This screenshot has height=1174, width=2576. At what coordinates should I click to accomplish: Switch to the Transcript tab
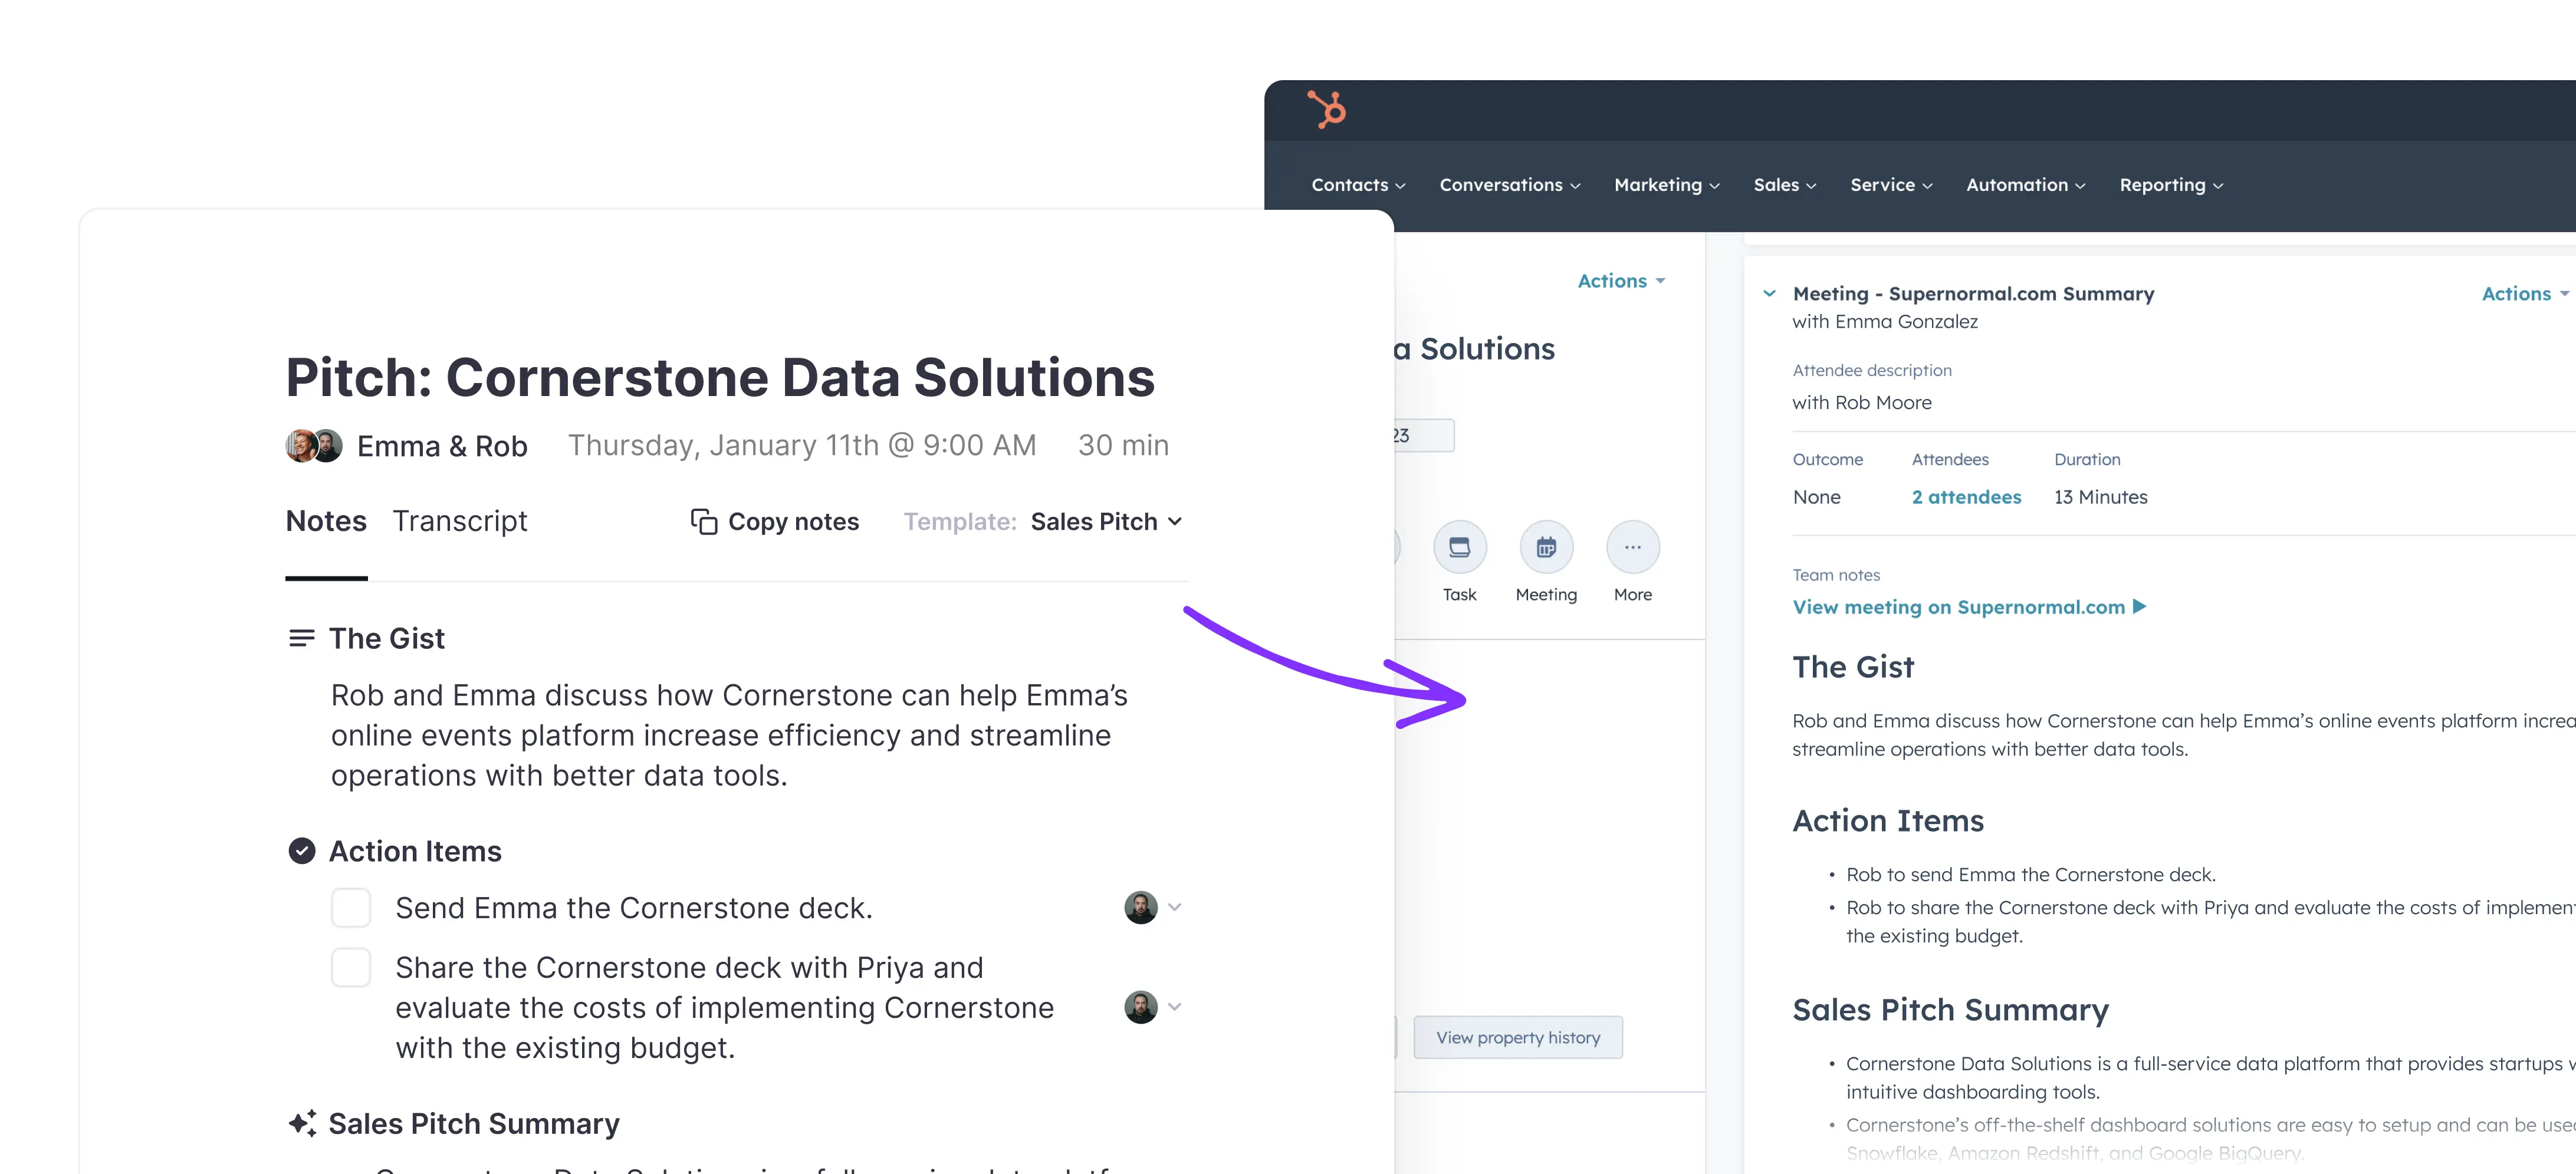click(x=459, y=522)
